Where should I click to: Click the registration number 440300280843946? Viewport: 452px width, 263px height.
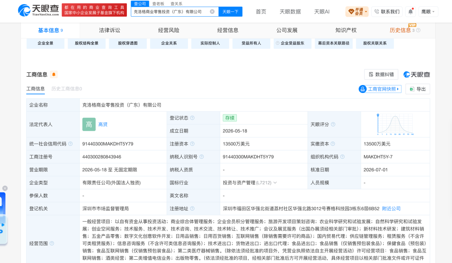[x=102, y=157]
